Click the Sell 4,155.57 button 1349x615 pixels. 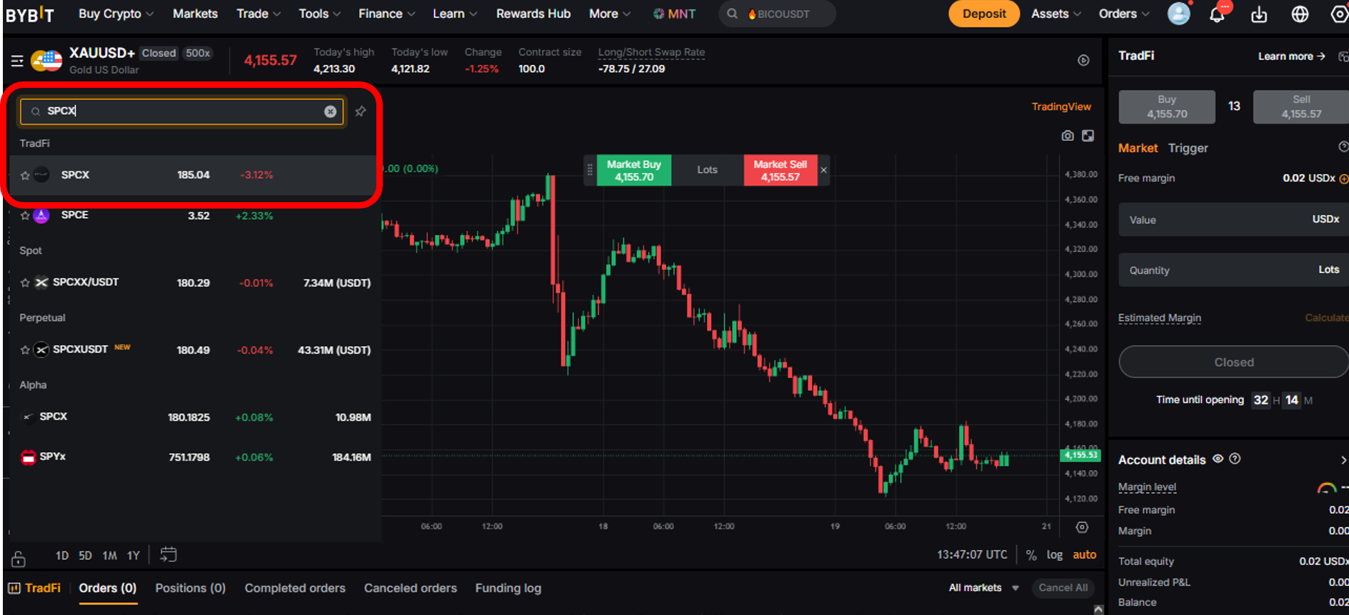click(1301, 106)
